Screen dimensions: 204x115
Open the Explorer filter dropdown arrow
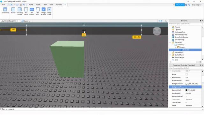(x=203, y=24)
